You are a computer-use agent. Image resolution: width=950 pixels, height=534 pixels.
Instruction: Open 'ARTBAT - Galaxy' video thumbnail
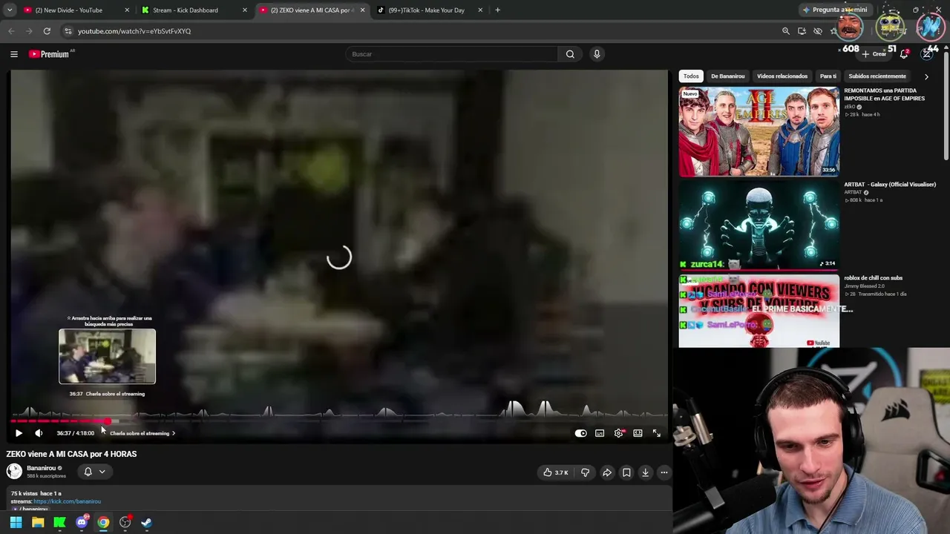(759, 225)
